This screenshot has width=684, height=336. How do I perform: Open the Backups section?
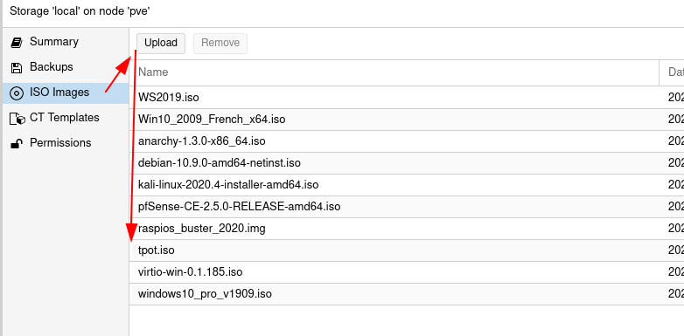(66, 67)
